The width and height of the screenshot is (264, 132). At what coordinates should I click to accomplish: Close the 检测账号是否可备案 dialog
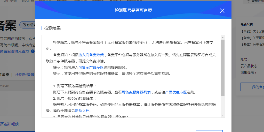pyautogui.click(x=222, y=11)
